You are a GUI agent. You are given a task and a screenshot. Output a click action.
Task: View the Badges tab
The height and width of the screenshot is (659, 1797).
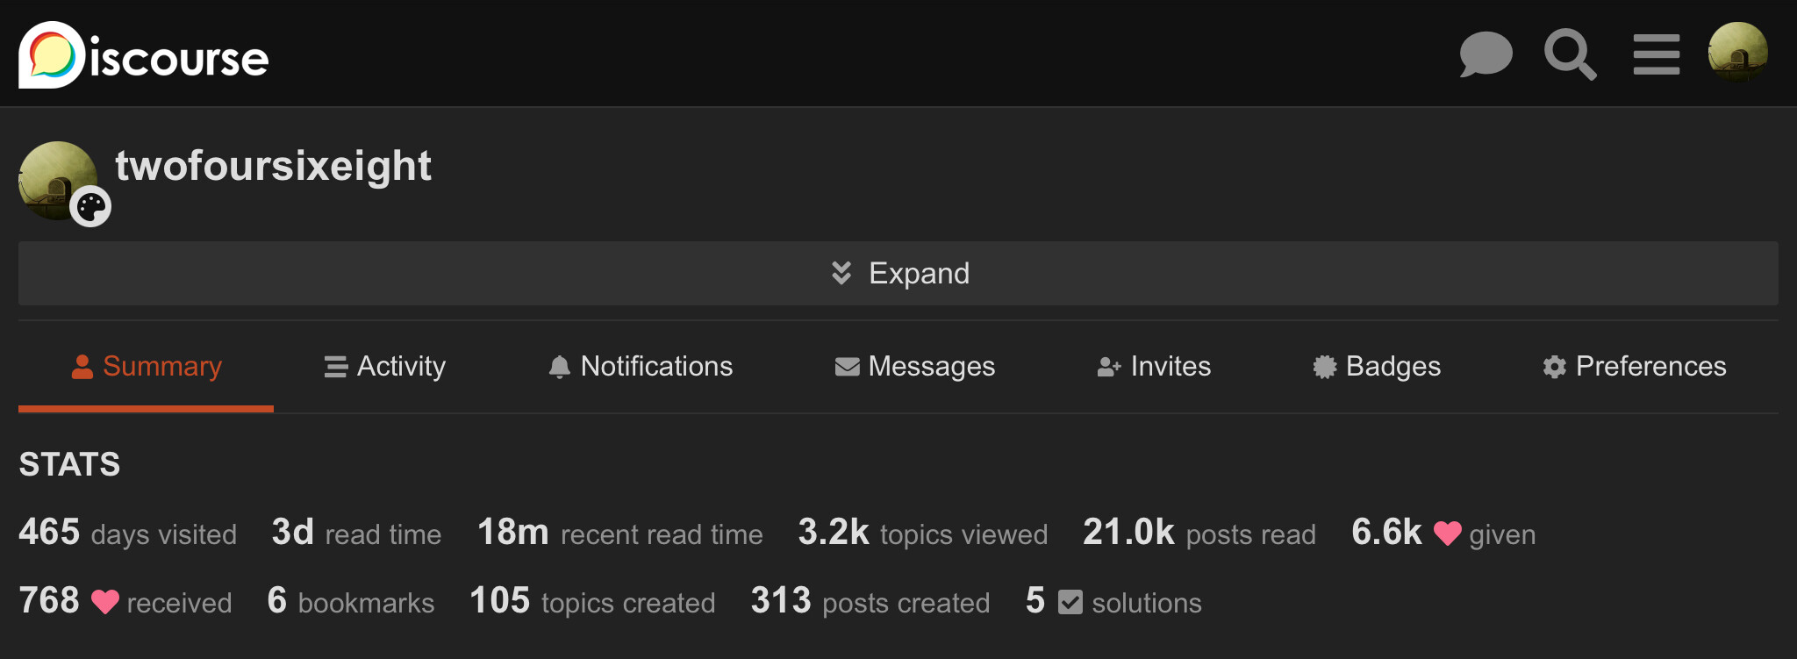click(1377, 367)
